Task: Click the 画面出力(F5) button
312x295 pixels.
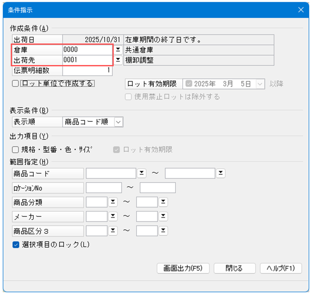Action: tap(183, 268)
